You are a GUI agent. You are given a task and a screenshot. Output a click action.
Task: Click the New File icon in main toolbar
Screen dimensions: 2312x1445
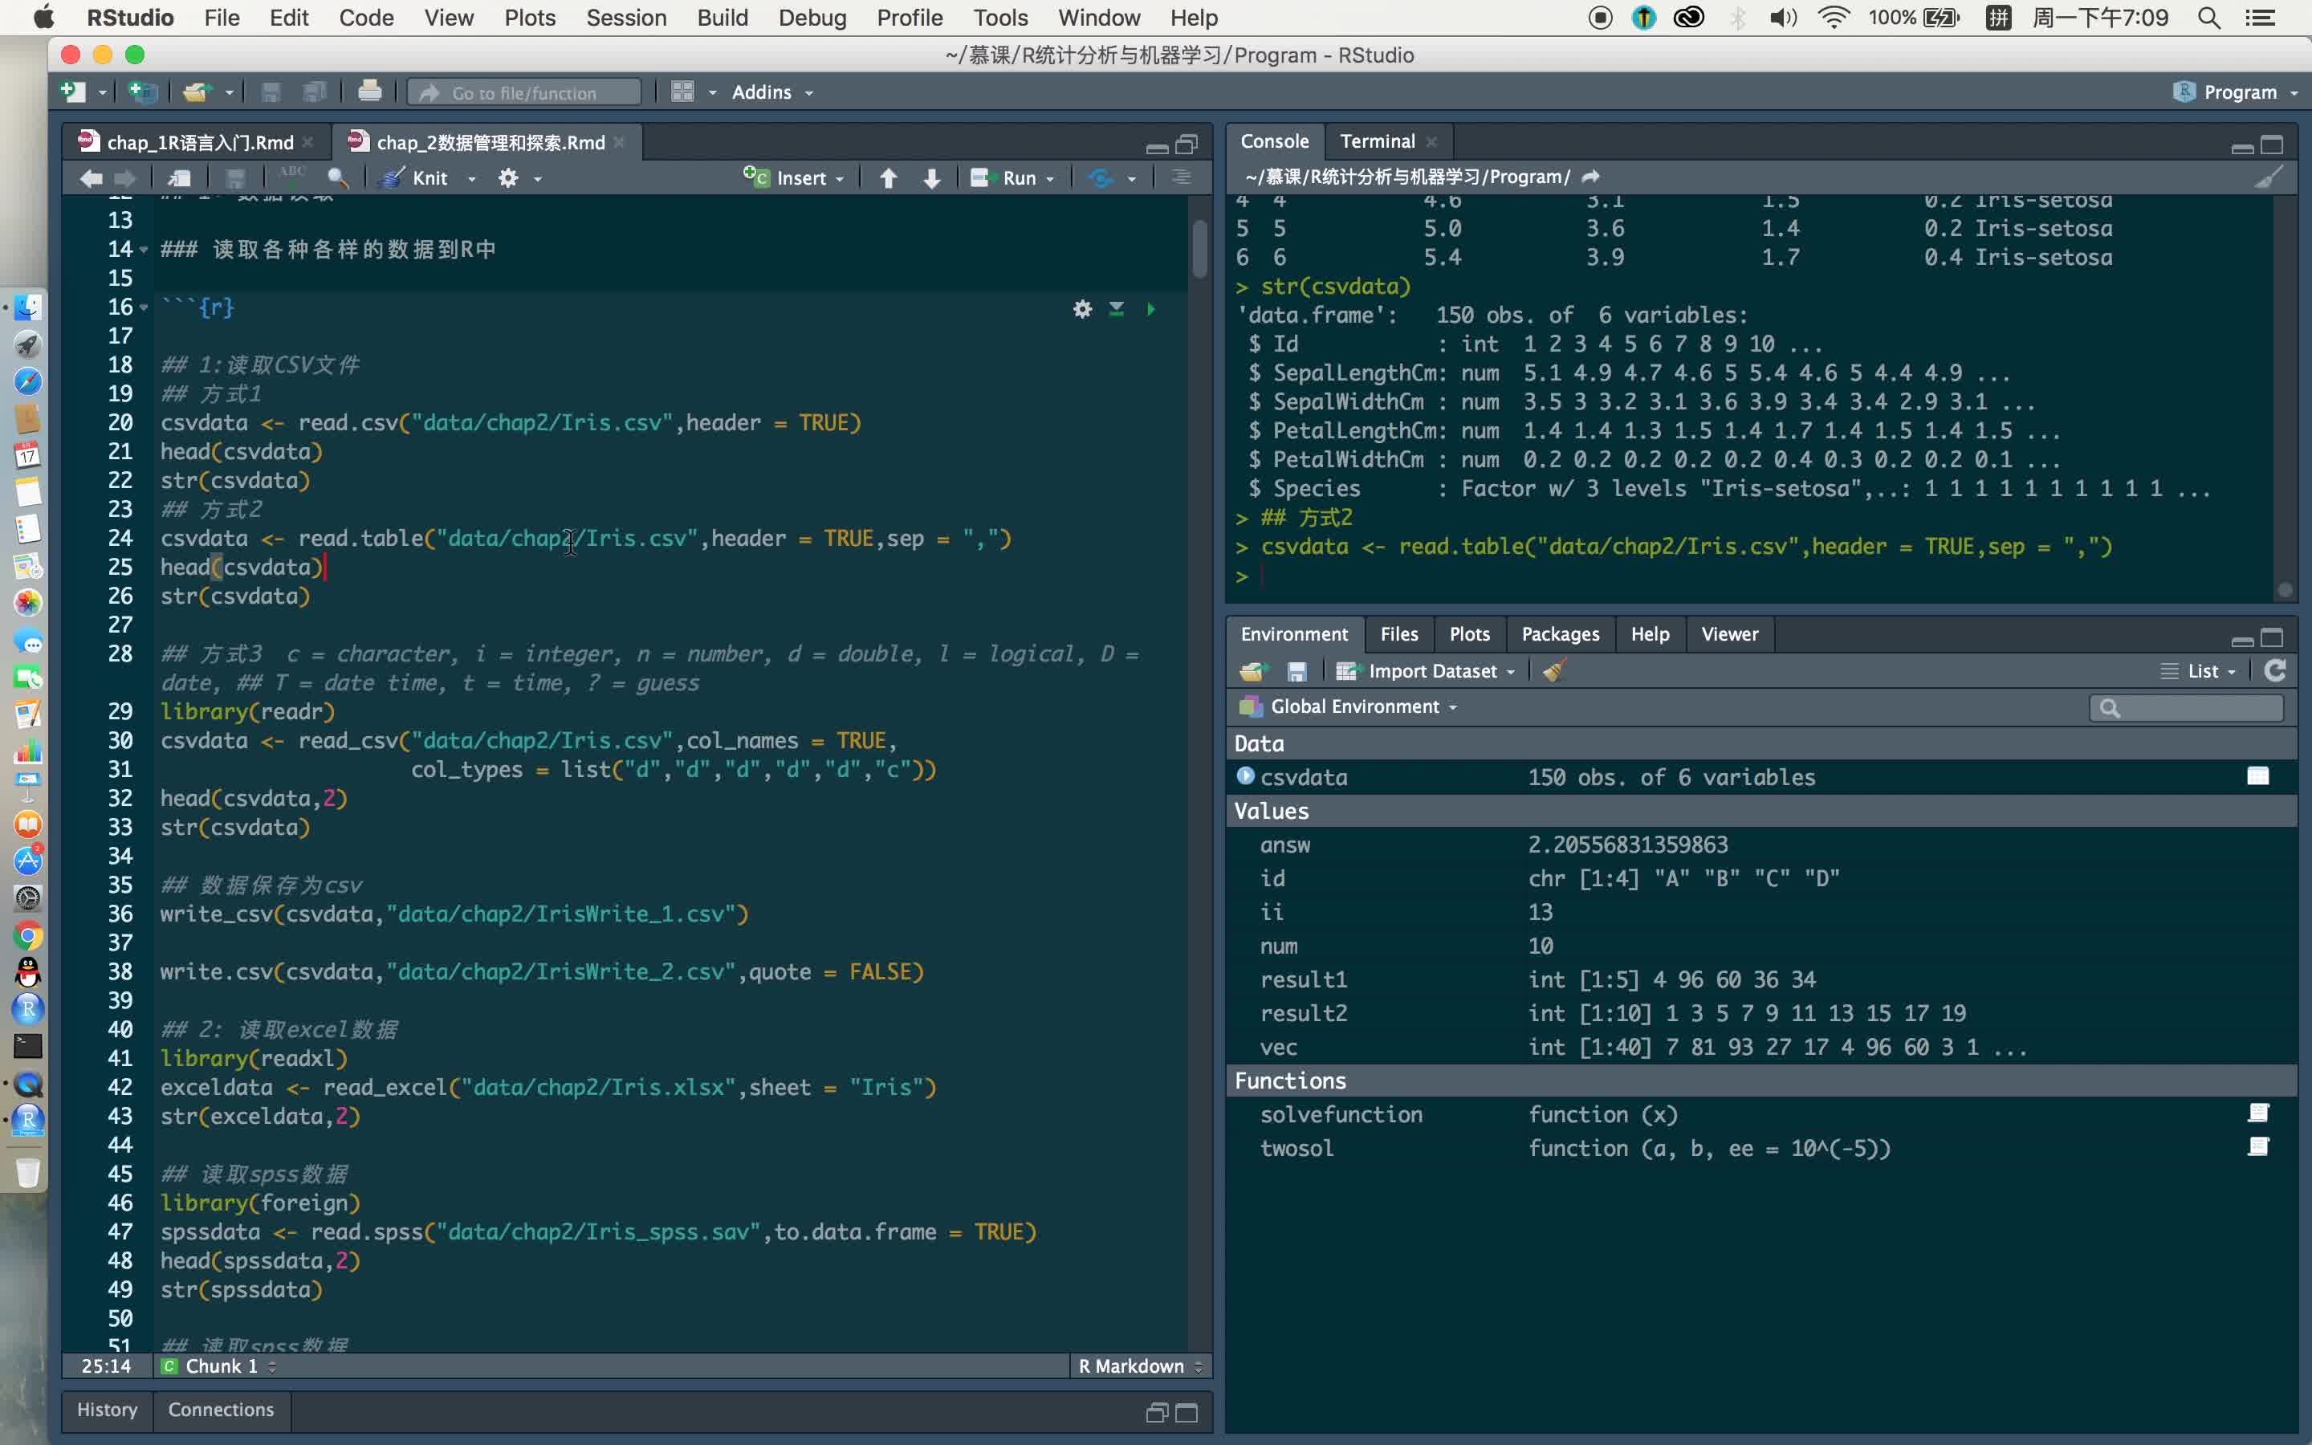coord(72,92)
